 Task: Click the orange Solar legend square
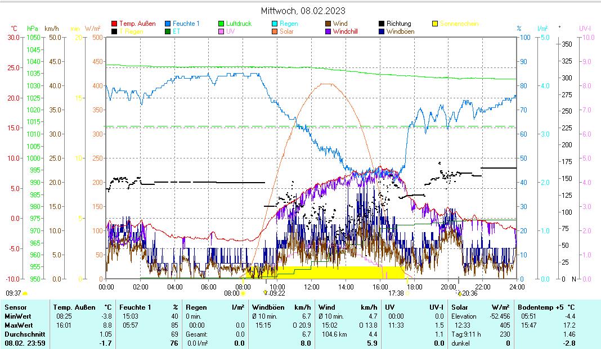tap(275, 31)
